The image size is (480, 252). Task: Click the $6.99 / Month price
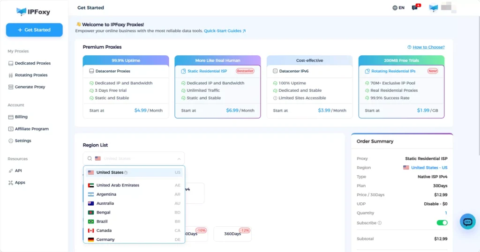tap(240, 111)
